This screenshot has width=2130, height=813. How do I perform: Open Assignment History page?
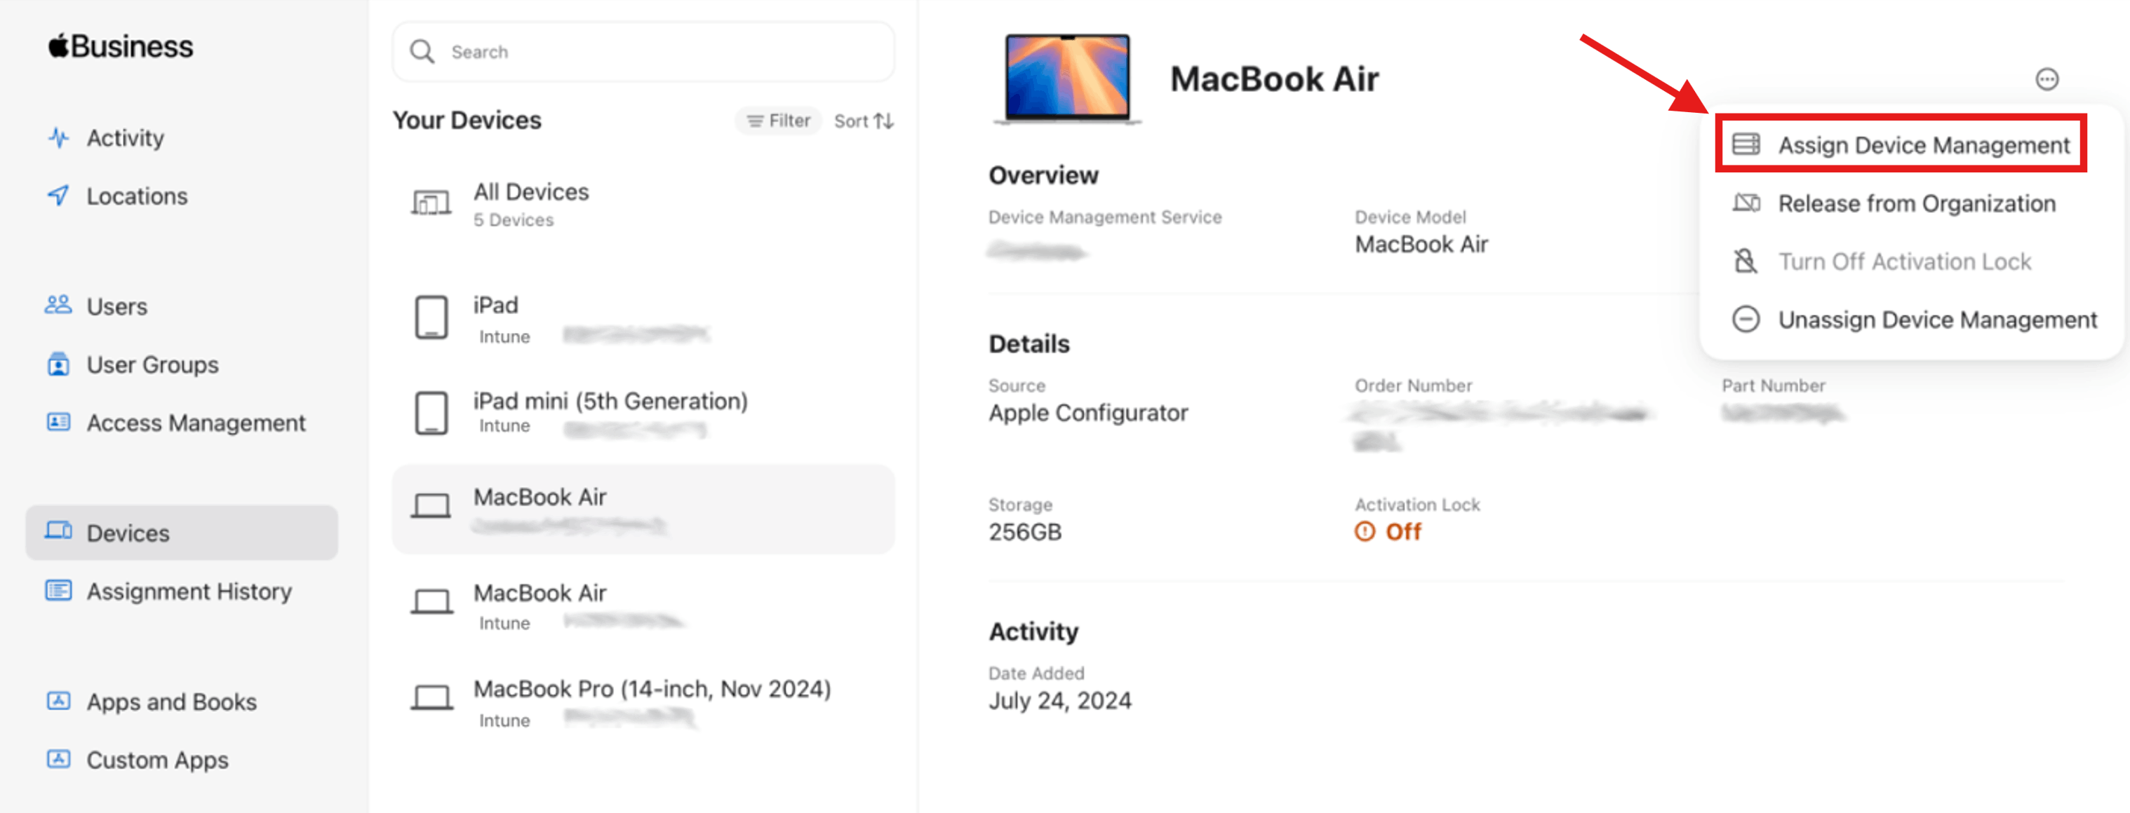click(x=189, y=592)
